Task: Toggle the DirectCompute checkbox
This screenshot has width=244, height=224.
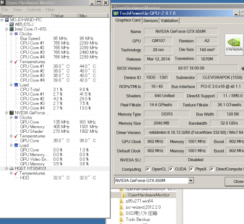Action: coord(212,169)
